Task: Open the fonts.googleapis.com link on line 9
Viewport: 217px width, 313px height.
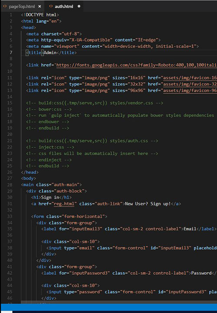Action: (x=137, y=65)
